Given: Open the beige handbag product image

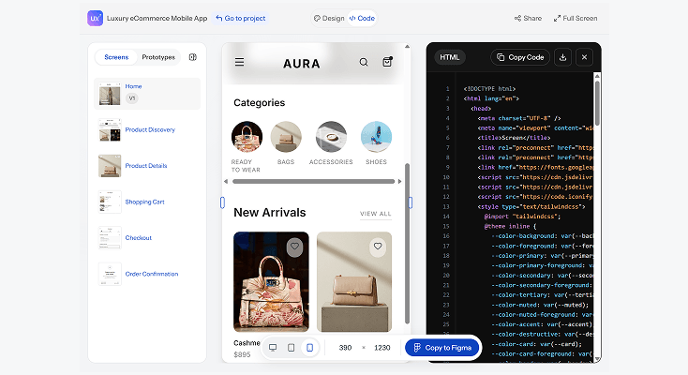Looking at the screenshot, I should pos(354,282).
